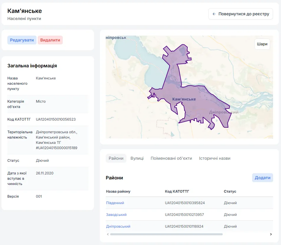Click the Кам'янське label on the map
281x245 pixels.
[x=184, y=99]
